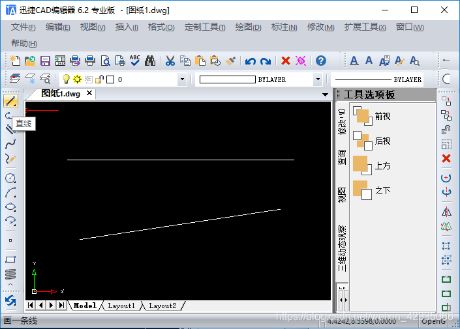Viewport: 460px width, 329px height.
Task: Click the Undo arrow
Action: point(251,61)
